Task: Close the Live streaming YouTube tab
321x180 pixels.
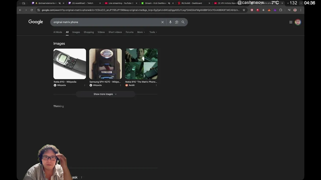Action: 136,3
